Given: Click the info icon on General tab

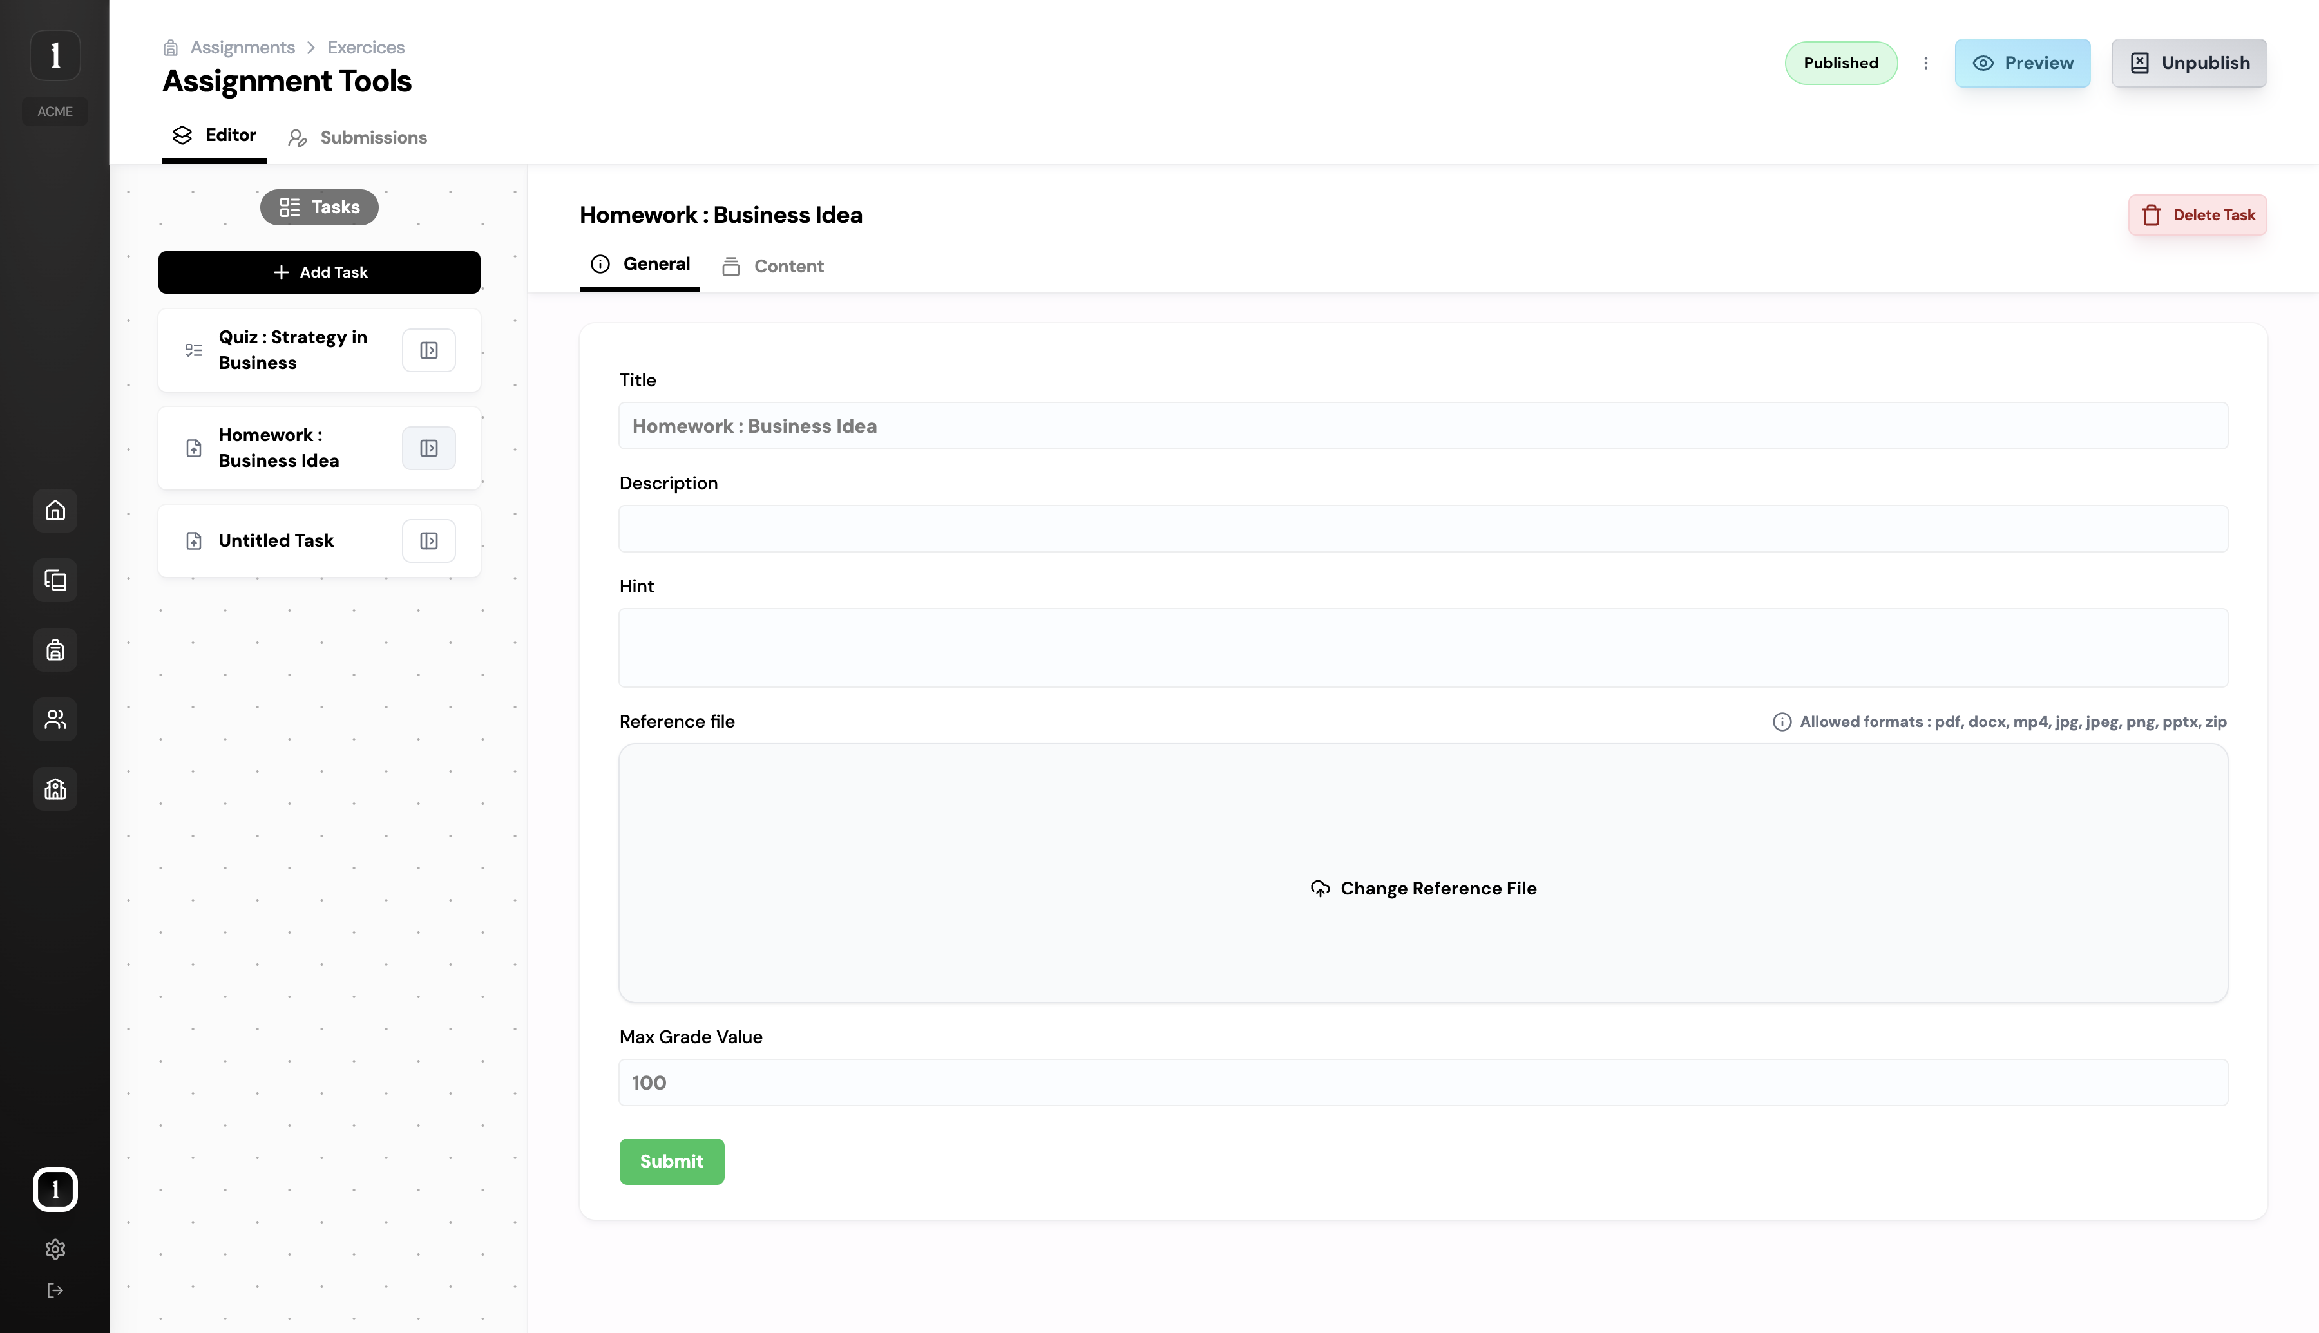Looking at the screenshot, I should coord(600,263).
